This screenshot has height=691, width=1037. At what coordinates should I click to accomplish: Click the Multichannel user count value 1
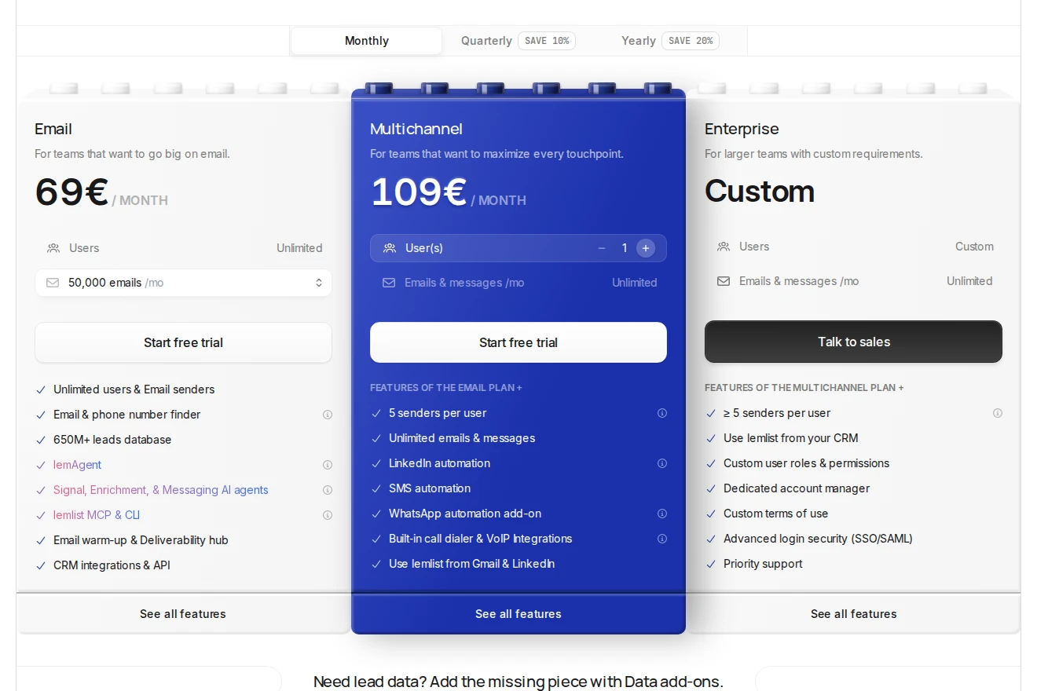coord(625,248)
